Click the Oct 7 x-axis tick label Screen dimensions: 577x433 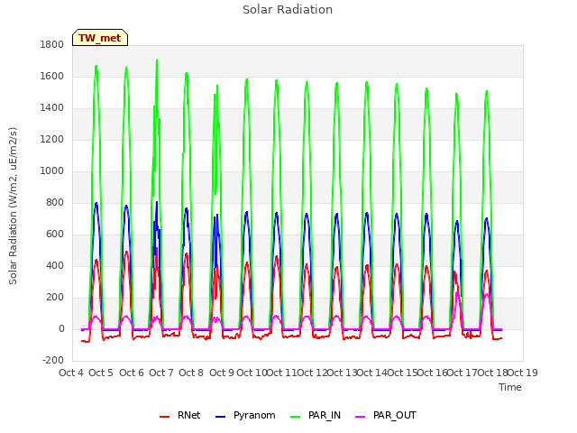pos(161,373)
